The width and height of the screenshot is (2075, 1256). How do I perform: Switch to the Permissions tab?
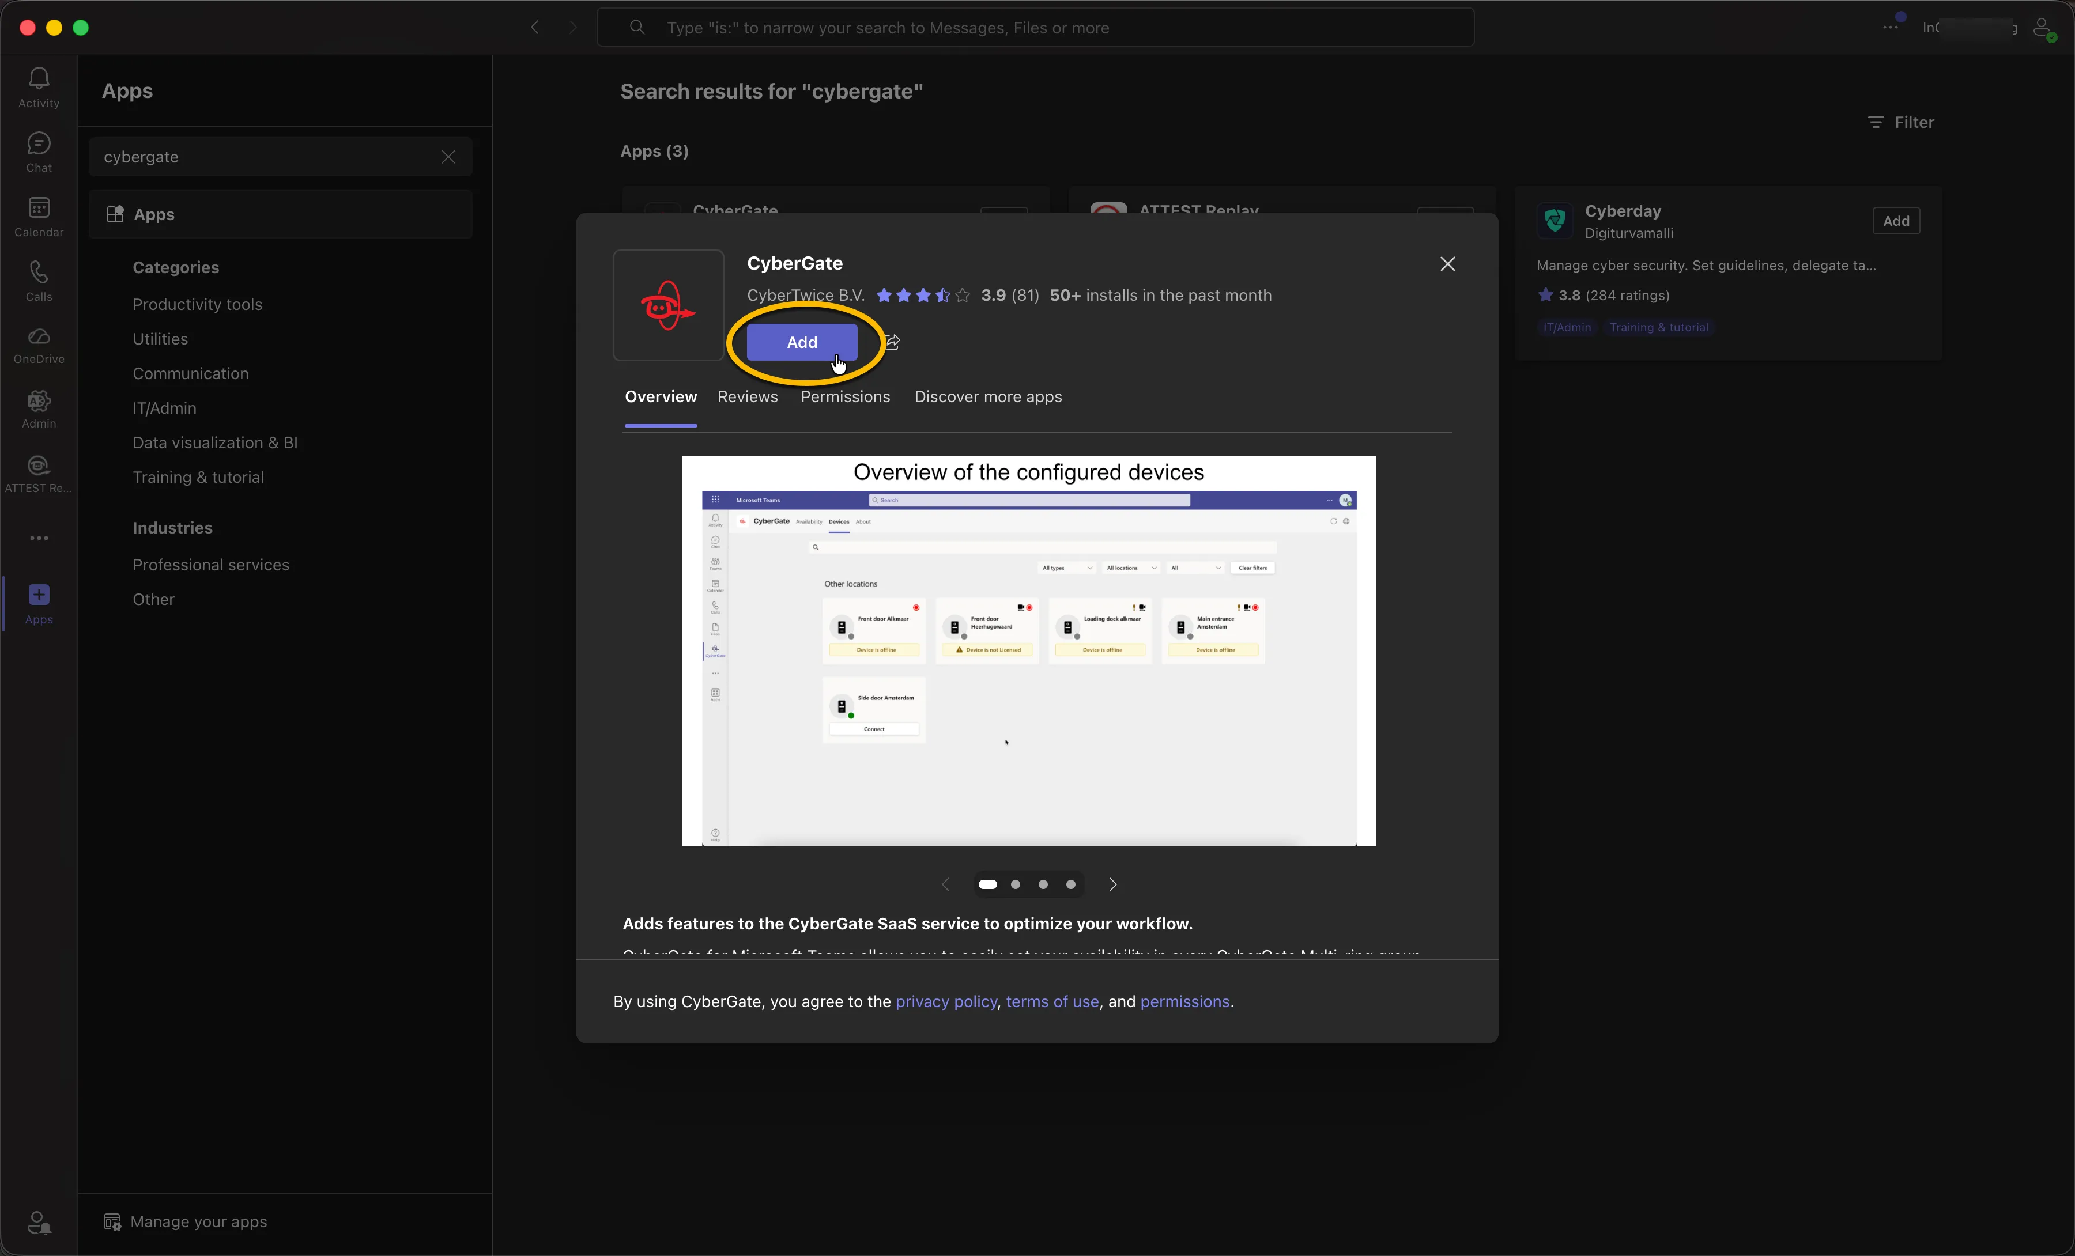pyautogui.click(x=844, y=396)
